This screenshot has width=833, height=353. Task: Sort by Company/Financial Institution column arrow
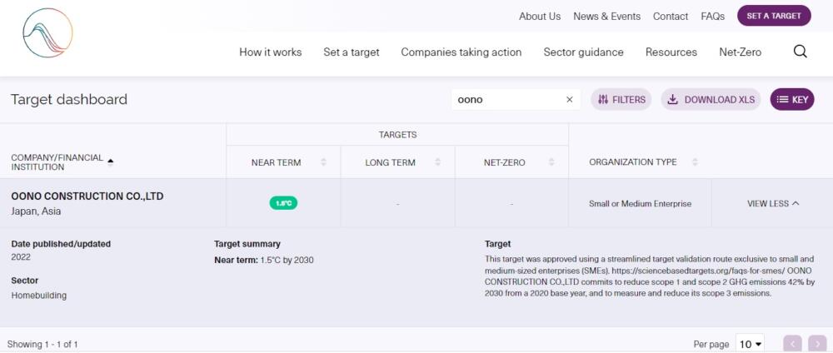(111, 162)
